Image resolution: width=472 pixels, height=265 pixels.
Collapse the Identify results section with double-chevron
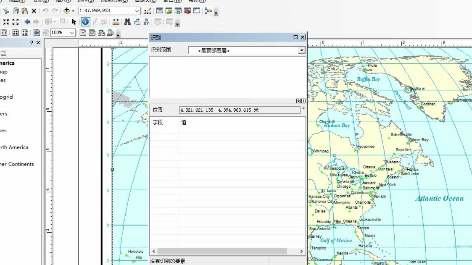point(298,101)
